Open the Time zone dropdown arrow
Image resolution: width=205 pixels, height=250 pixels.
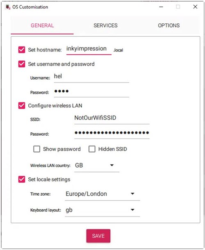tap(132, 194)
